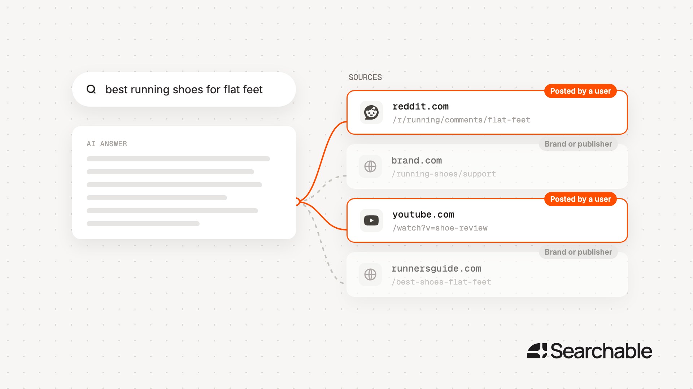This screenshot has height=389, width=693.
Task: Open the youtube.com source card
Action: (487, 220)
